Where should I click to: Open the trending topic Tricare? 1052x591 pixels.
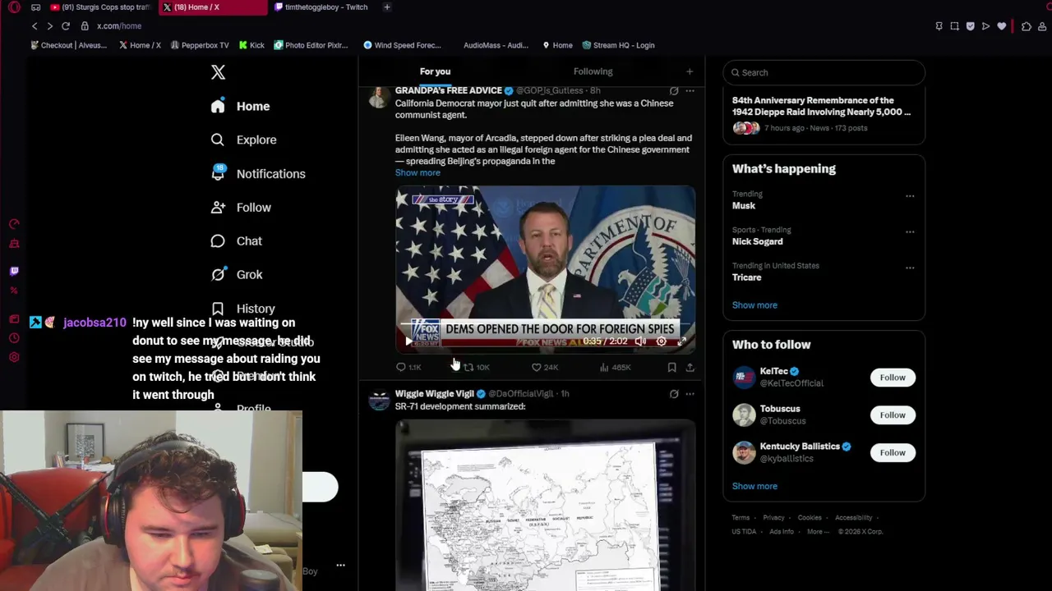pos(746,277)
